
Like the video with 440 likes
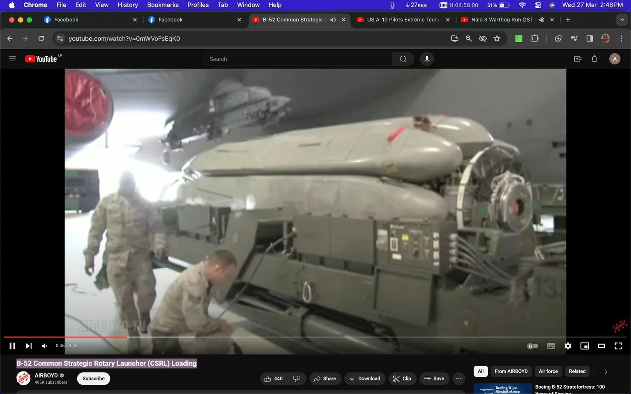click(x=274, y=378)
